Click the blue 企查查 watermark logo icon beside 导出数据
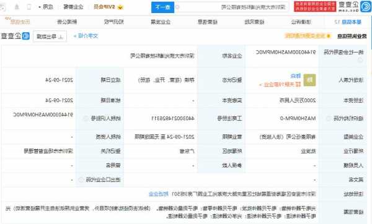The height and width of the screenshot is (224, 372). (x=26, y=36)
